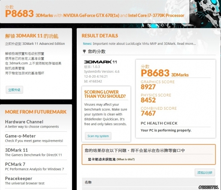Click the Id: 4168342 text
This screenshot has width=221, height=190.
pyautogui.click(x=93, y=81)
